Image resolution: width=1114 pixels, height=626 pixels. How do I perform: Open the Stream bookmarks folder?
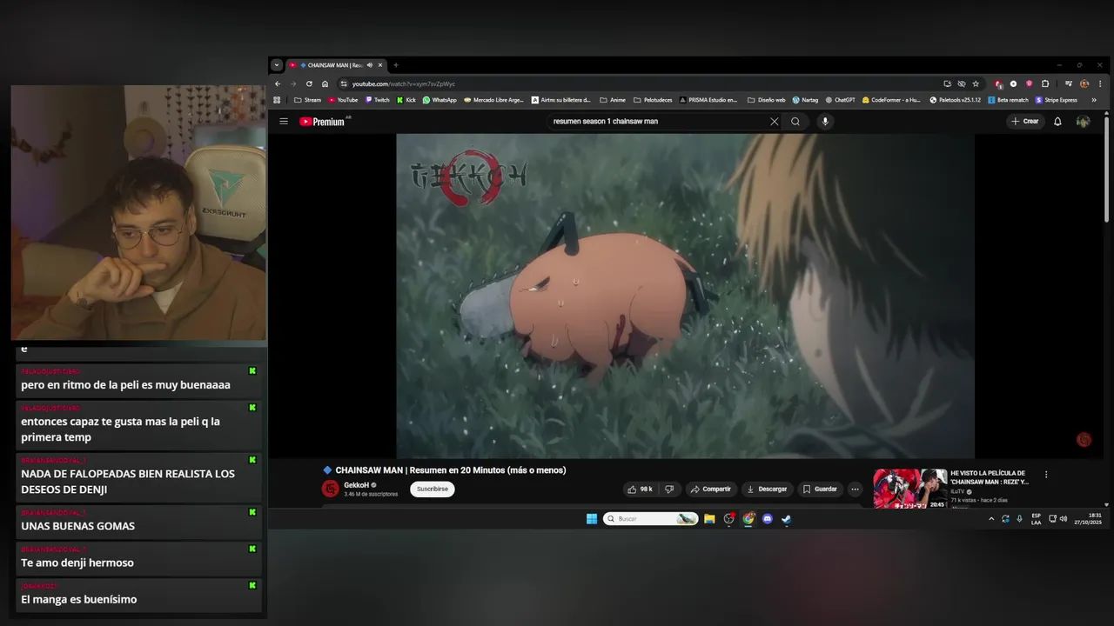[x=307, y=100]
